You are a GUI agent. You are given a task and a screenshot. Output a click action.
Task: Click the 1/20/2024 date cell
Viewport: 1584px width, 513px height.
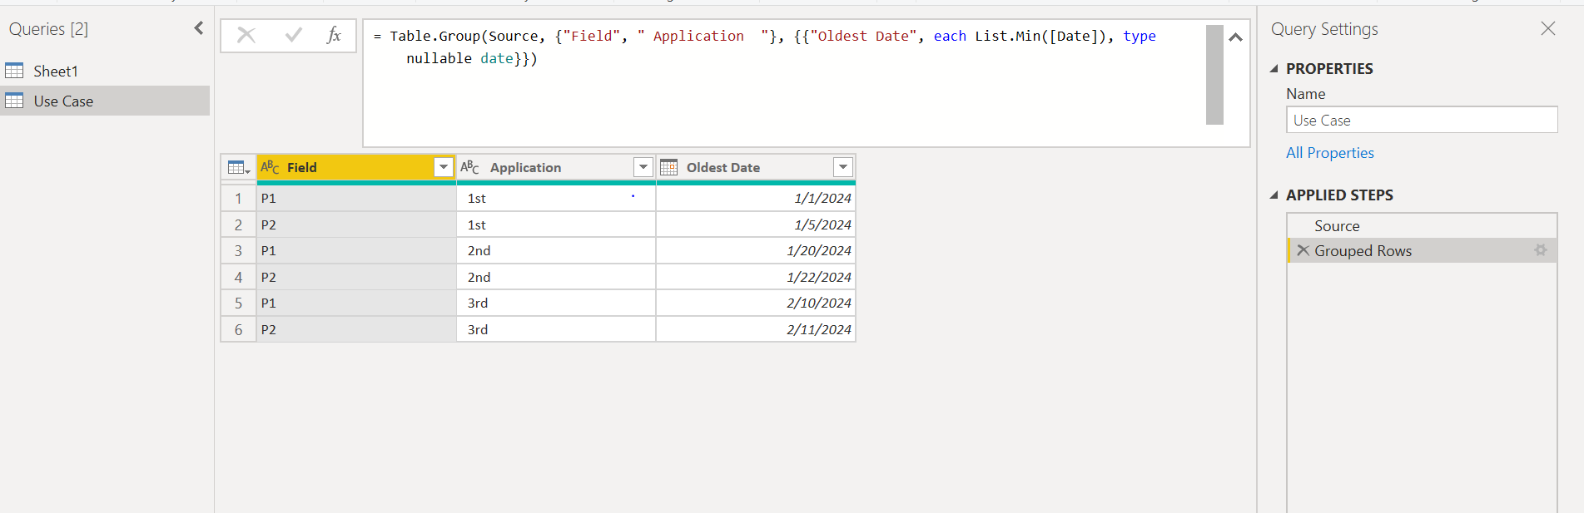[x=756, y=250]
